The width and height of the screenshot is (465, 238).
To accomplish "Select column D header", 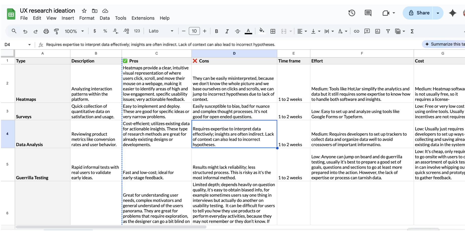I will tap(234, 53).
